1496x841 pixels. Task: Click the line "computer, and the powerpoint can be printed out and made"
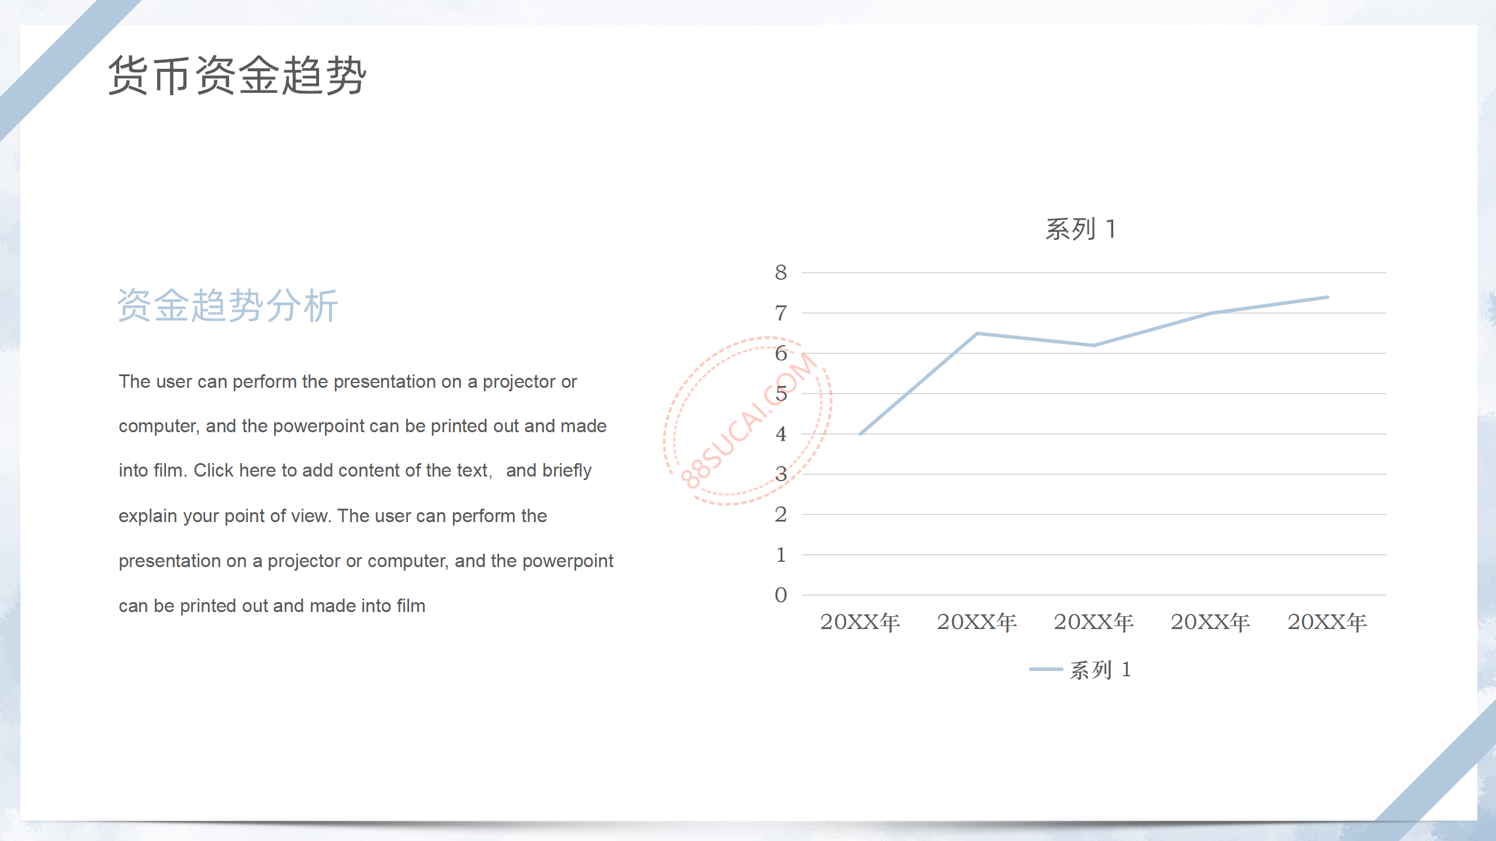pos(362,426)
